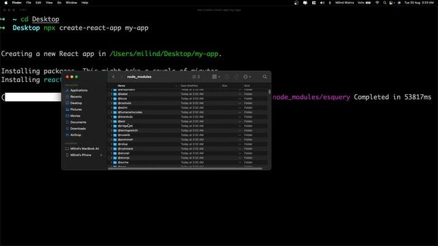The height and width of the screenshot is (246, 438).
Task: Open Desktop from the Finder sidebar
Action: click(74, 103)
